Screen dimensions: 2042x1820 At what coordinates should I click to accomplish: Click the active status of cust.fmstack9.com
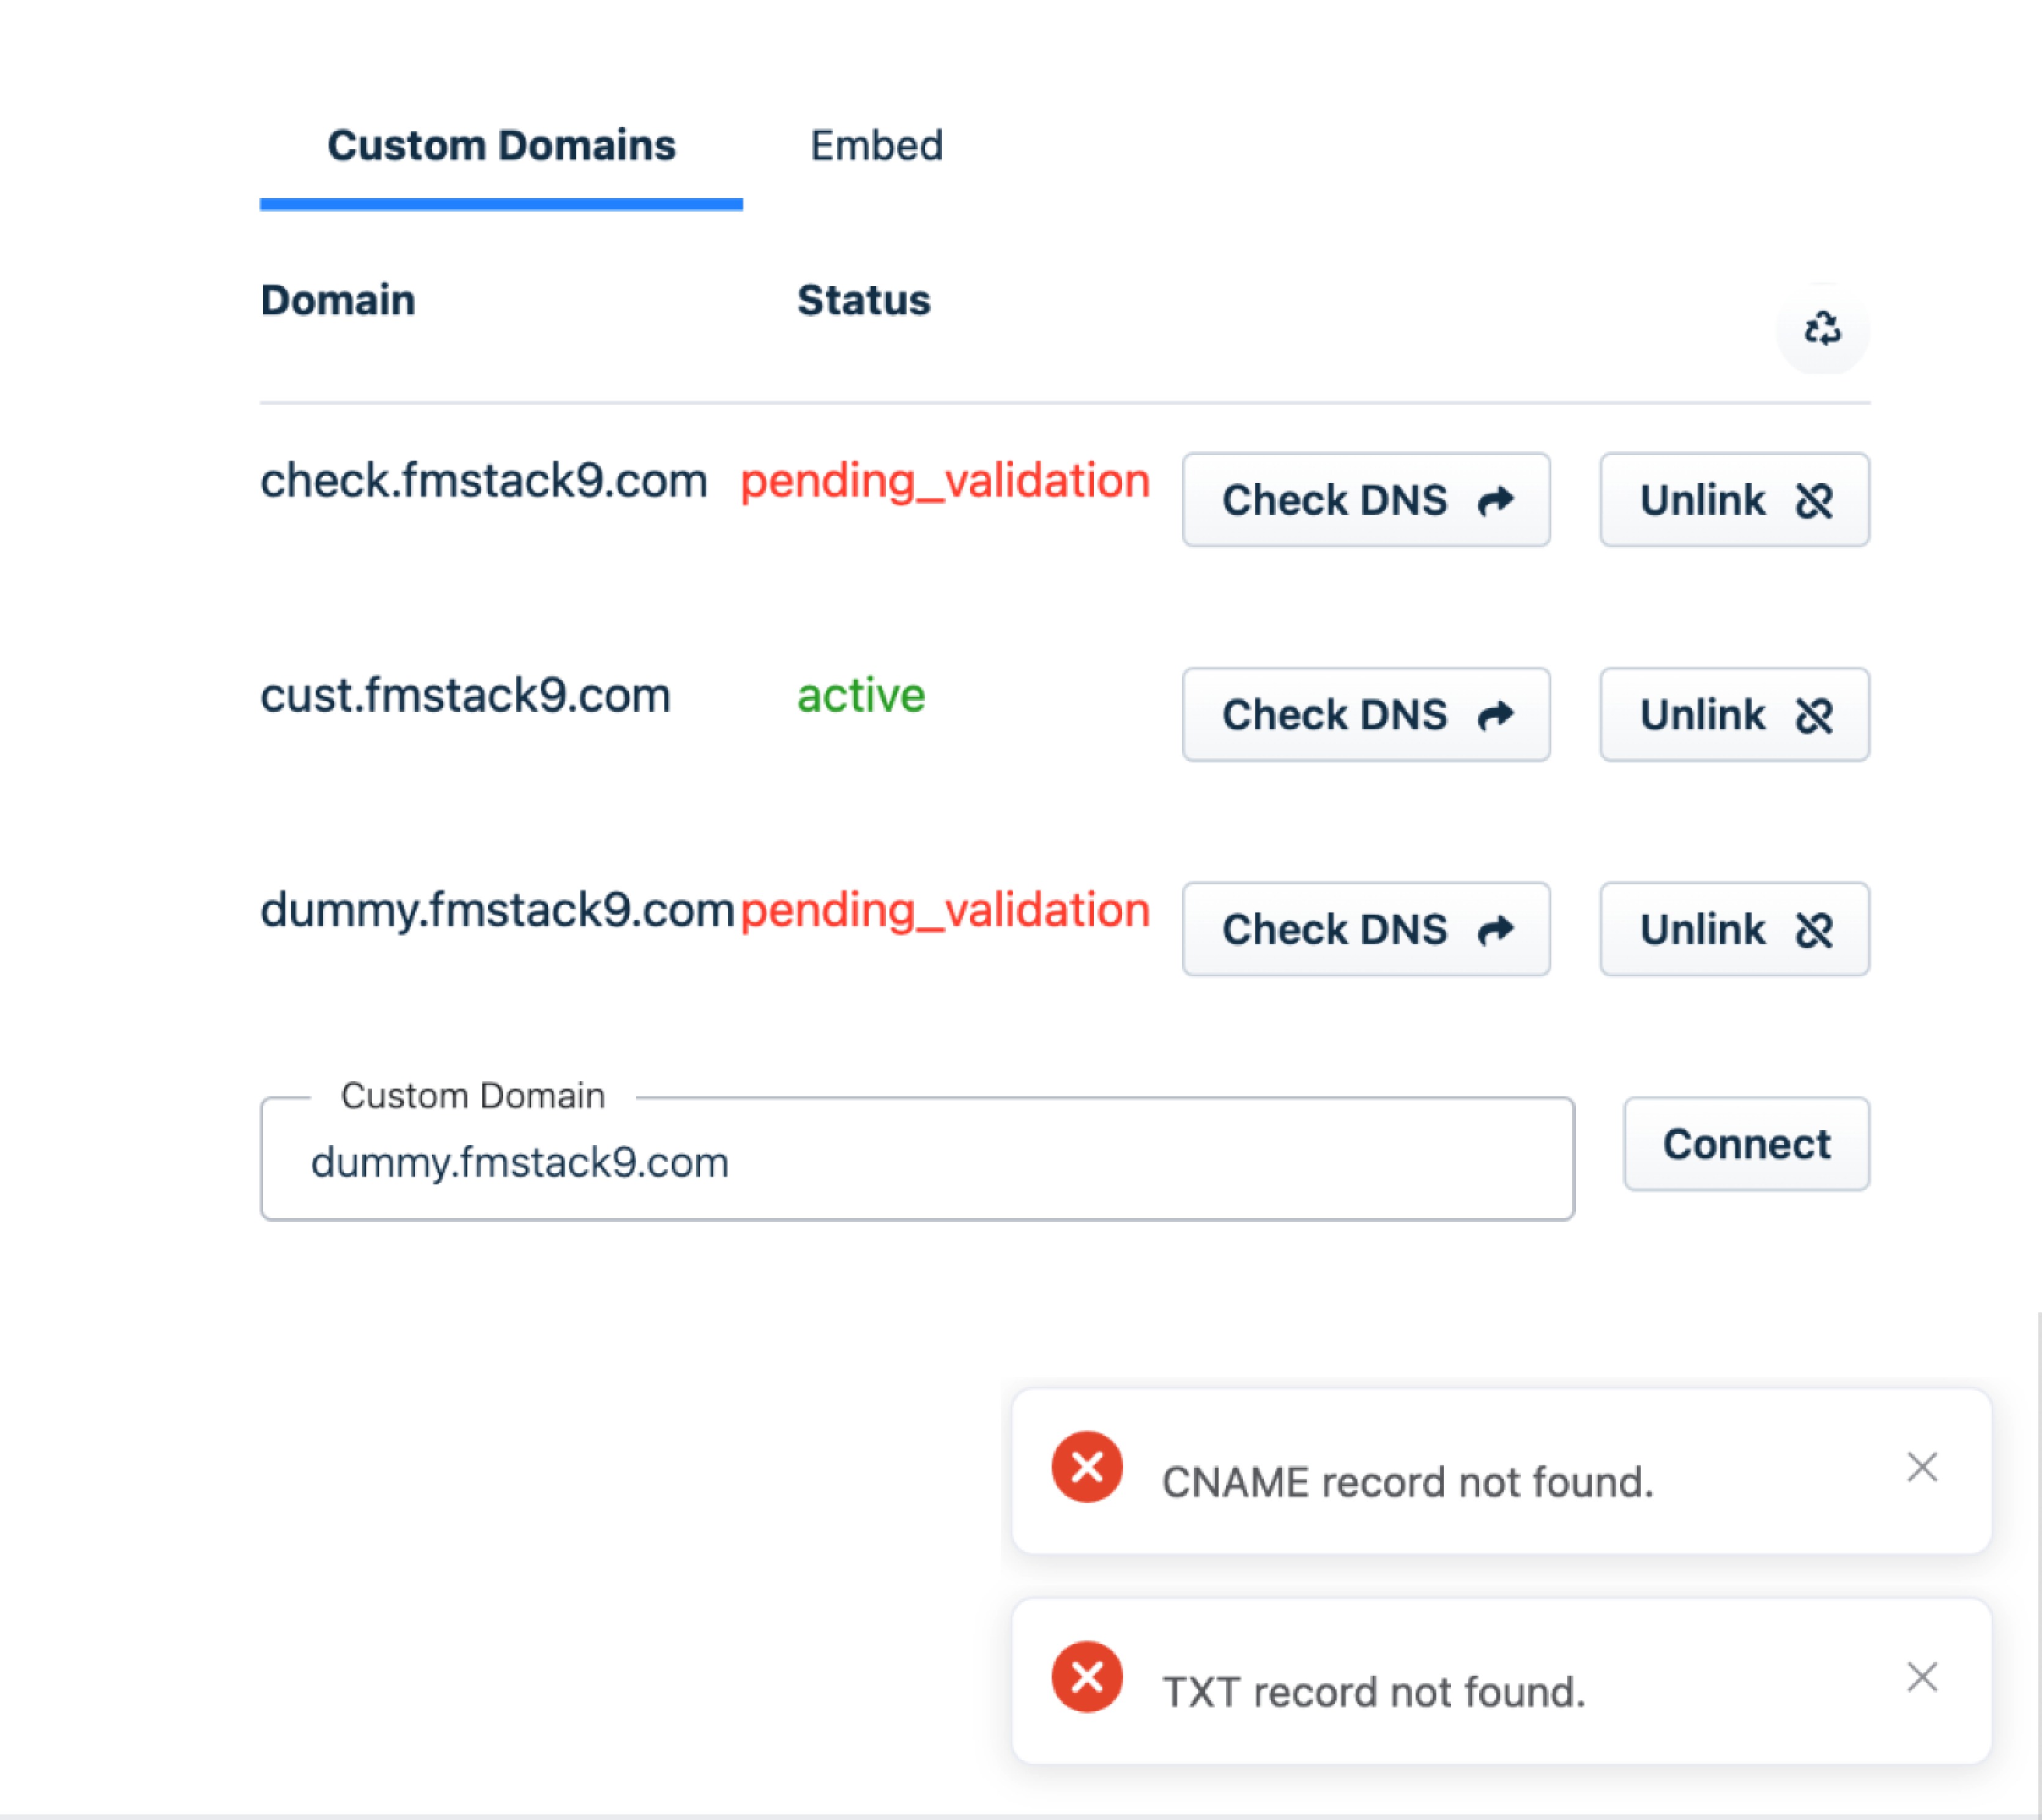coord(861,695)
